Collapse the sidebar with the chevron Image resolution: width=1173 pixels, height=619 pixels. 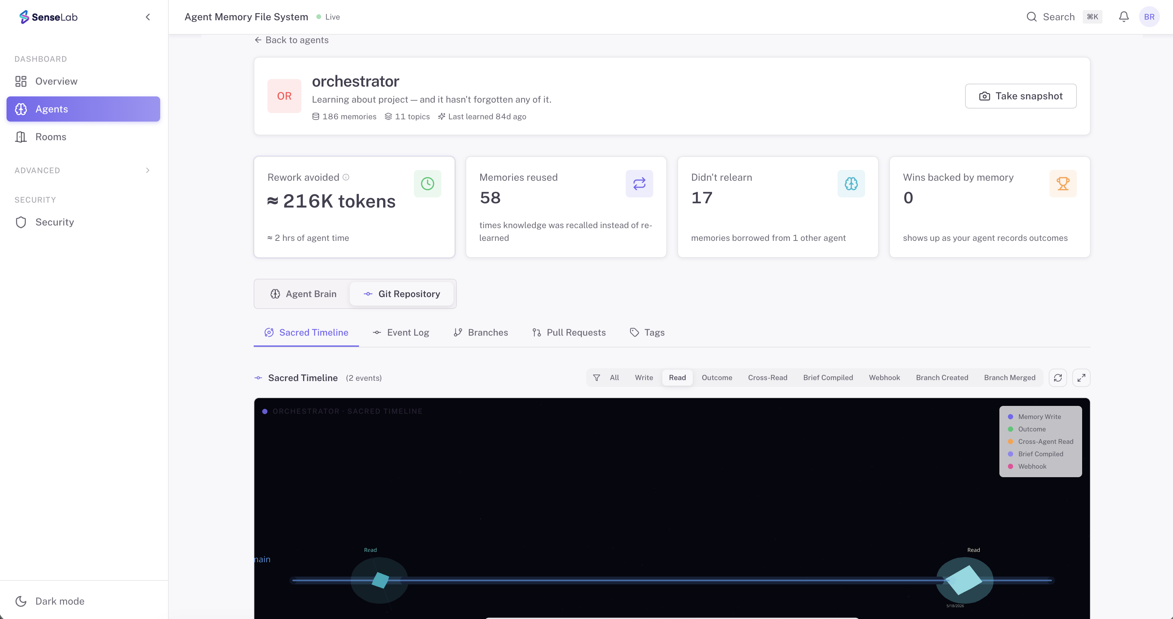(147, 17)
